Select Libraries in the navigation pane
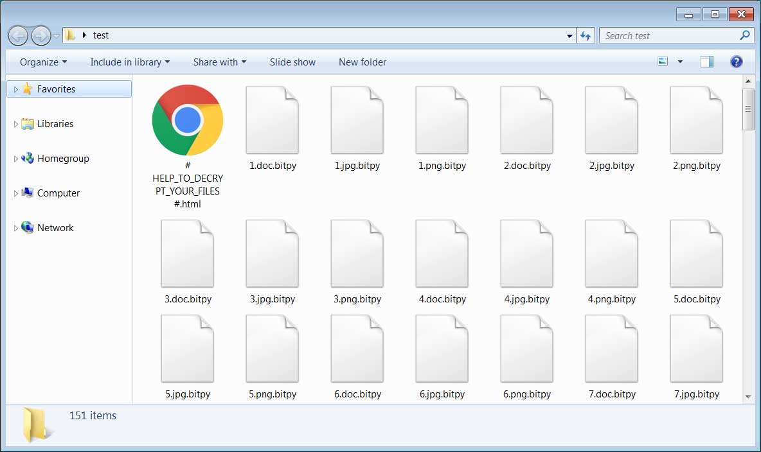This screenshot has height=452, width=761. click(x=55, y=124)
